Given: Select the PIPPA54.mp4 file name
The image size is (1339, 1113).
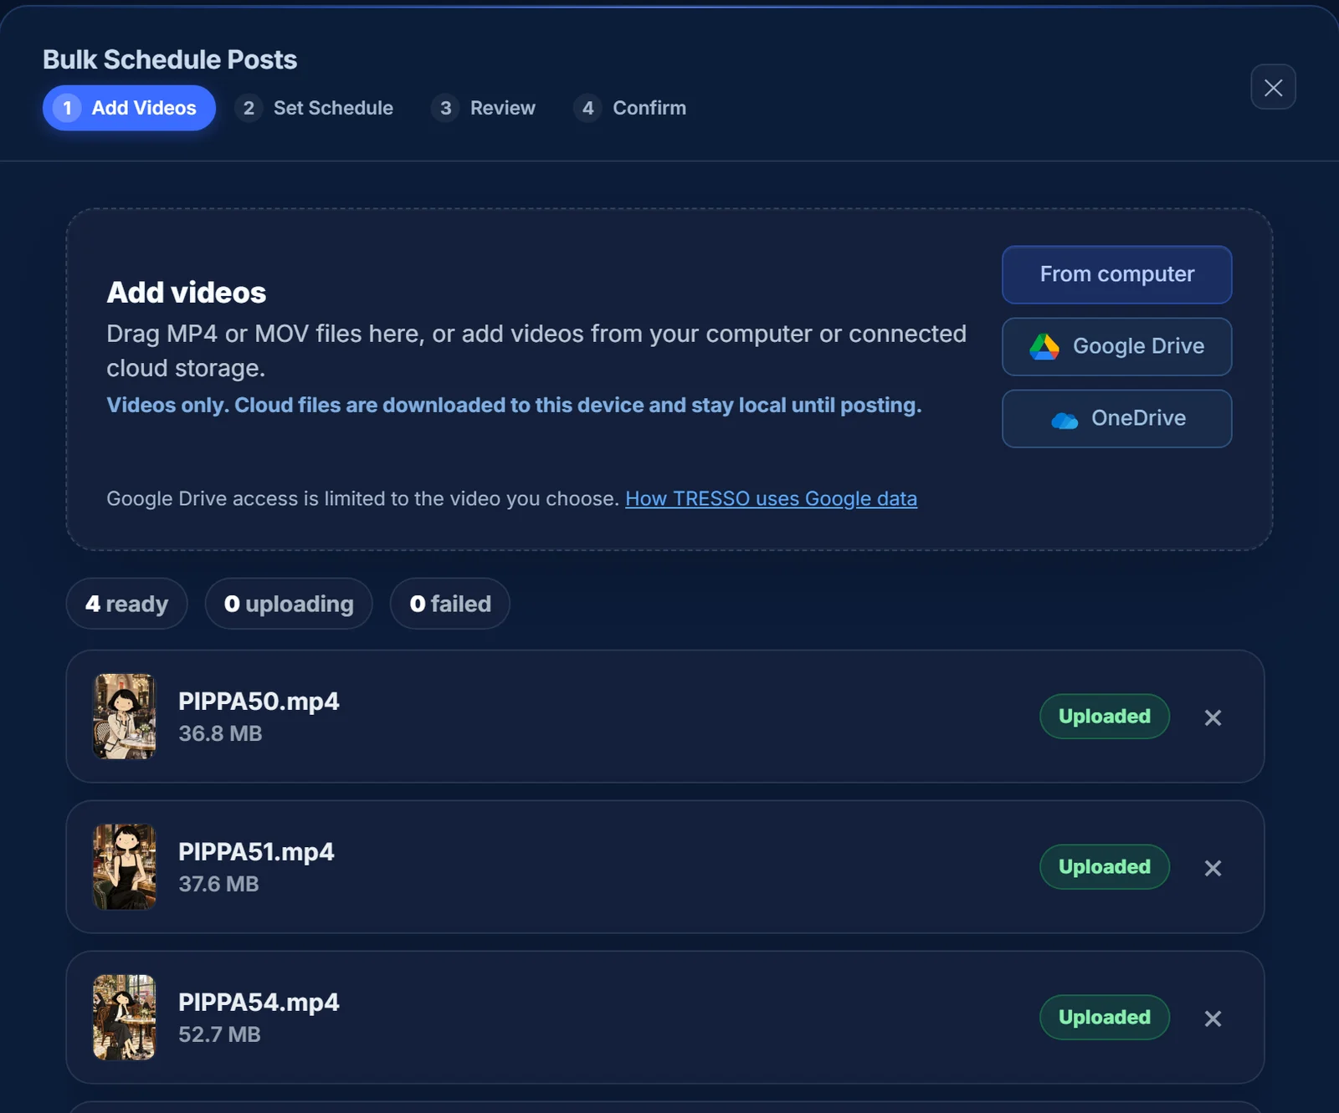Looking at the screenshot, I should pyautogui.click(x=259, y=1003).
